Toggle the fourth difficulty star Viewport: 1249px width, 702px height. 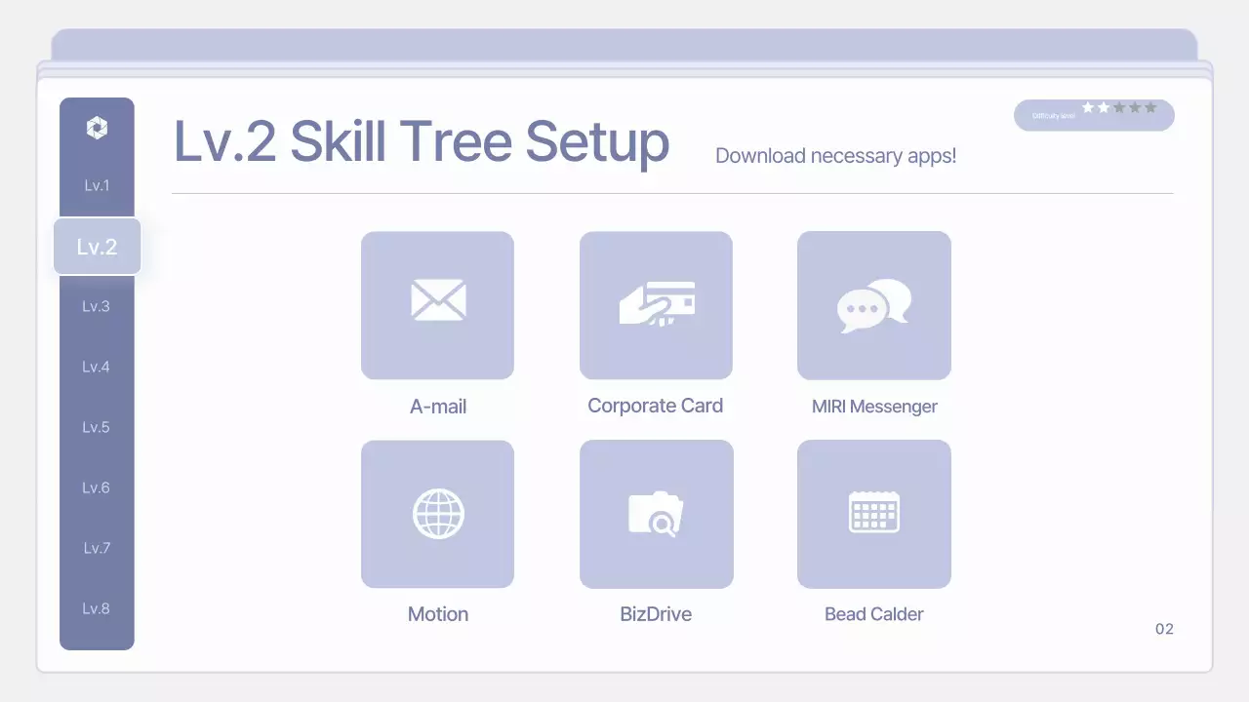[x=1135, y=108]
